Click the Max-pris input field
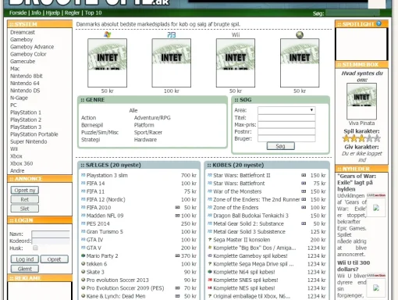The width and height of the screenshot is (398, 300). click(x=286, y=125)
